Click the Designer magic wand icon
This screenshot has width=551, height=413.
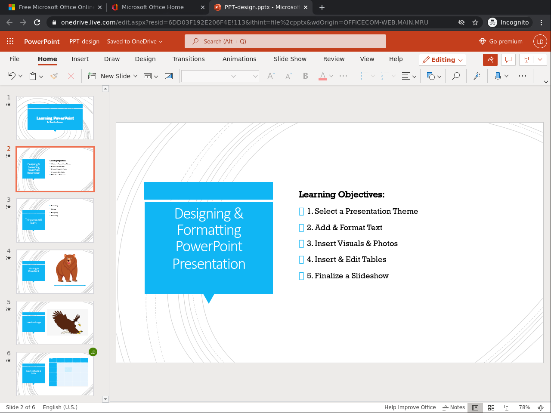pyautogui.click(x=477, y=76)
